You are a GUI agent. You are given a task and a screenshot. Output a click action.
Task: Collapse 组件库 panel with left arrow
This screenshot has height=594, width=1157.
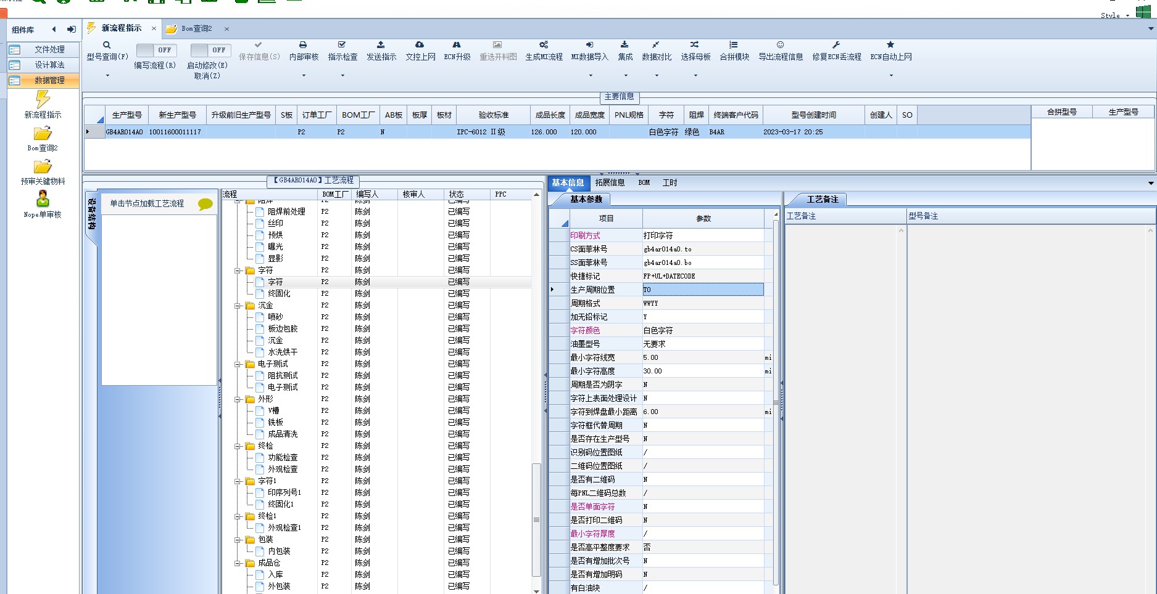54,29
